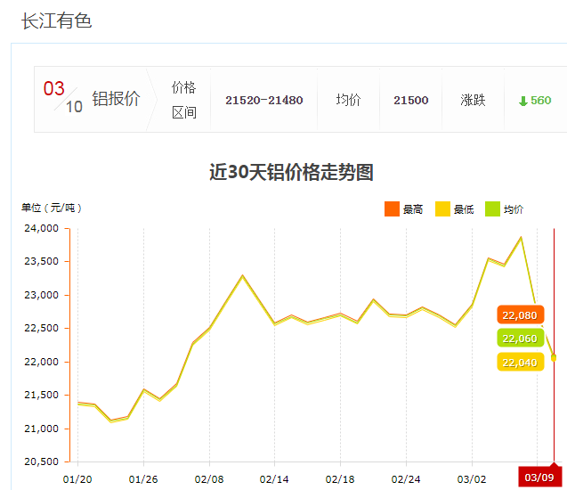The height and width of the screenshot is (490, 567).
Task: Click the price range value 21520-21480
Action: 263,101
